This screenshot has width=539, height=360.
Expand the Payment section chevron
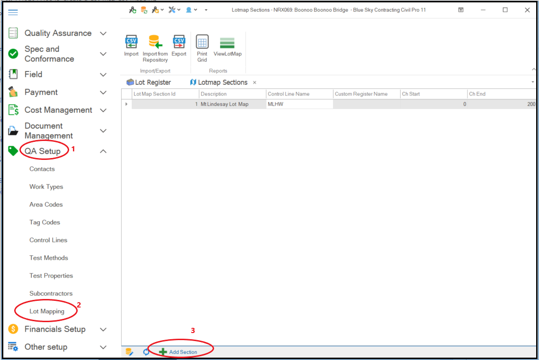(x=103, y=92)
